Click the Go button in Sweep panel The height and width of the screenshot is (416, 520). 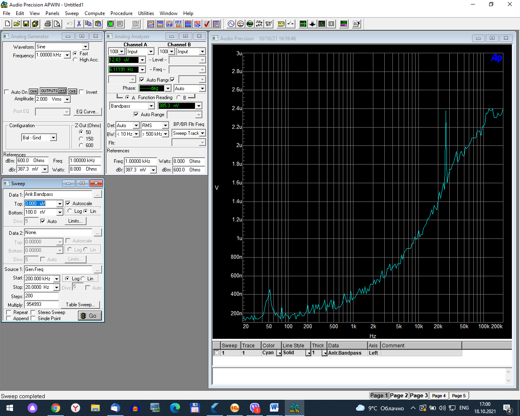click(89, 316)
